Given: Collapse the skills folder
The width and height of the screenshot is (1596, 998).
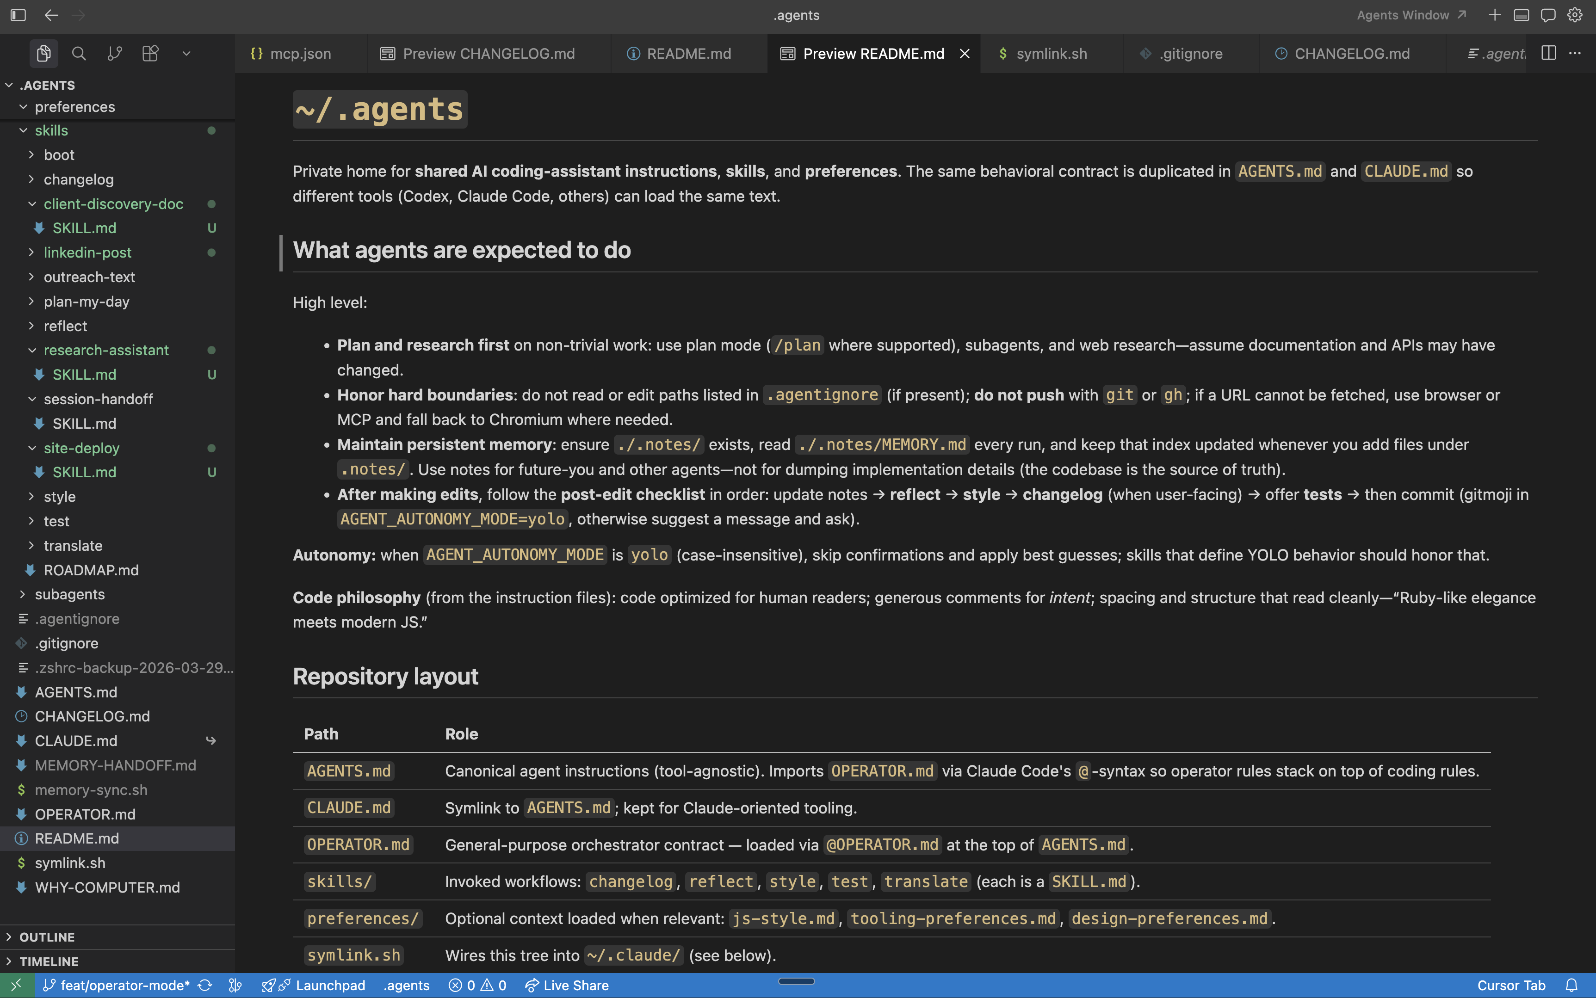Looking at the screenshot, I should coord(118,131).
